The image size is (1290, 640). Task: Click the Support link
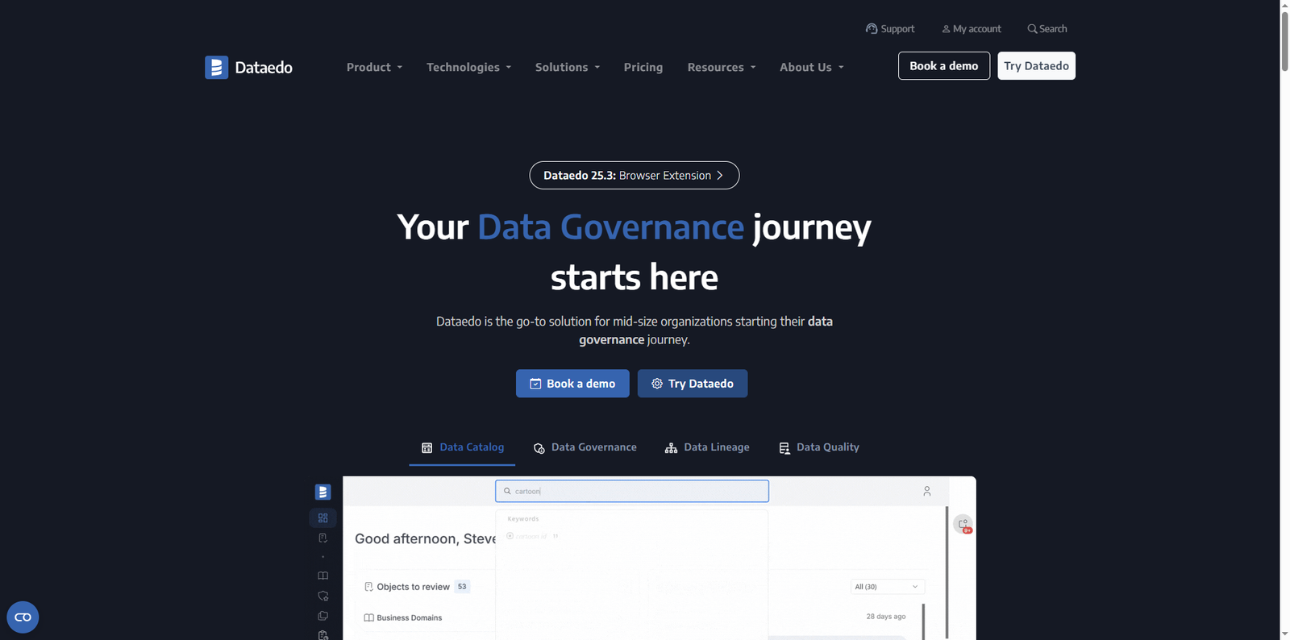click(x=890, y=29)
